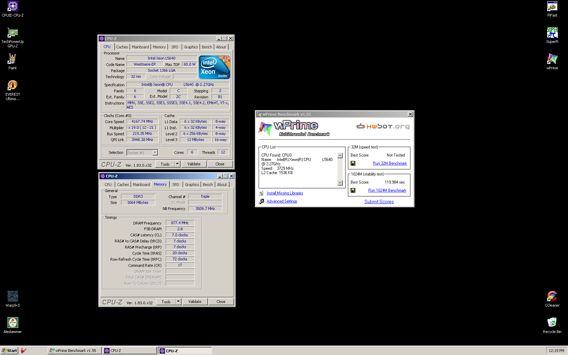Image resolution: width=568 pixels, height=355 pixels.
Task: Open the Socket #1 selection dropdown
Action: (155, 152)
